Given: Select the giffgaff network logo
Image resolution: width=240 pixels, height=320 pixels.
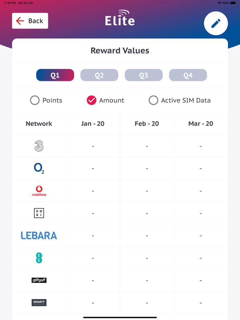Looking at the screenshot, I should pos(39,280).
